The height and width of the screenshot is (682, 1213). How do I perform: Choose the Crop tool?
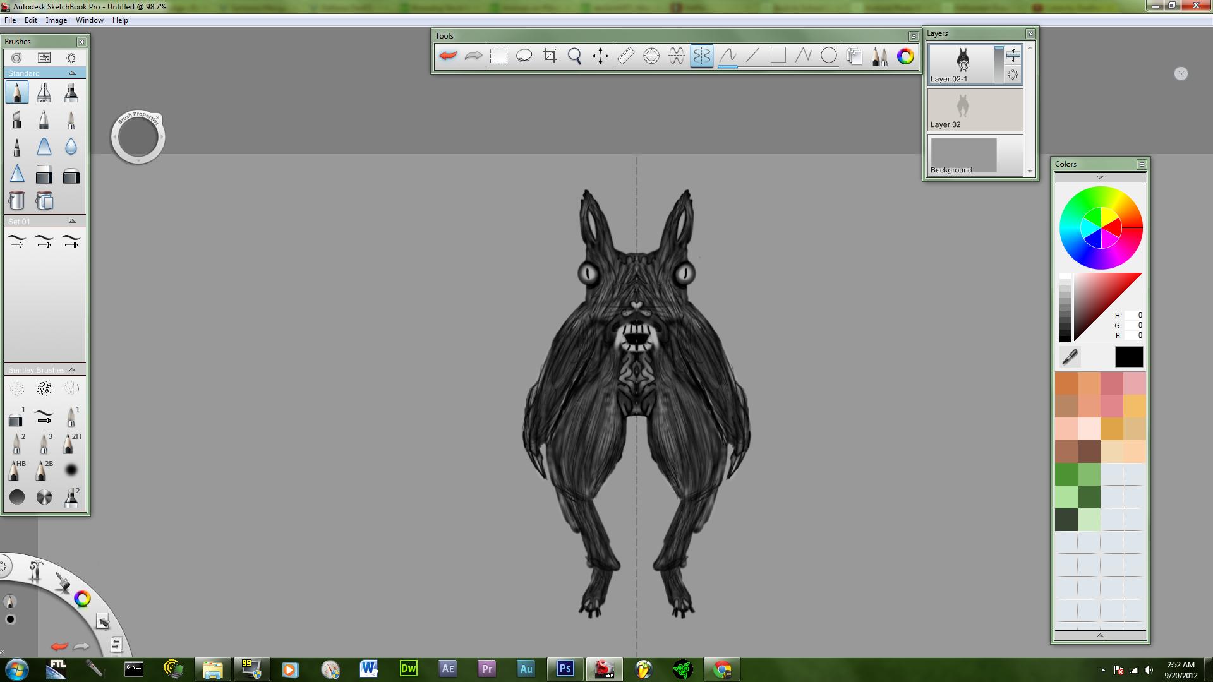coord(550,56)
